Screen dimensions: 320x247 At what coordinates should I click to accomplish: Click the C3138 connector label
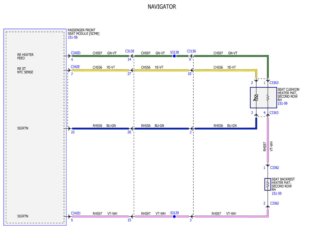tap(130, 51)
